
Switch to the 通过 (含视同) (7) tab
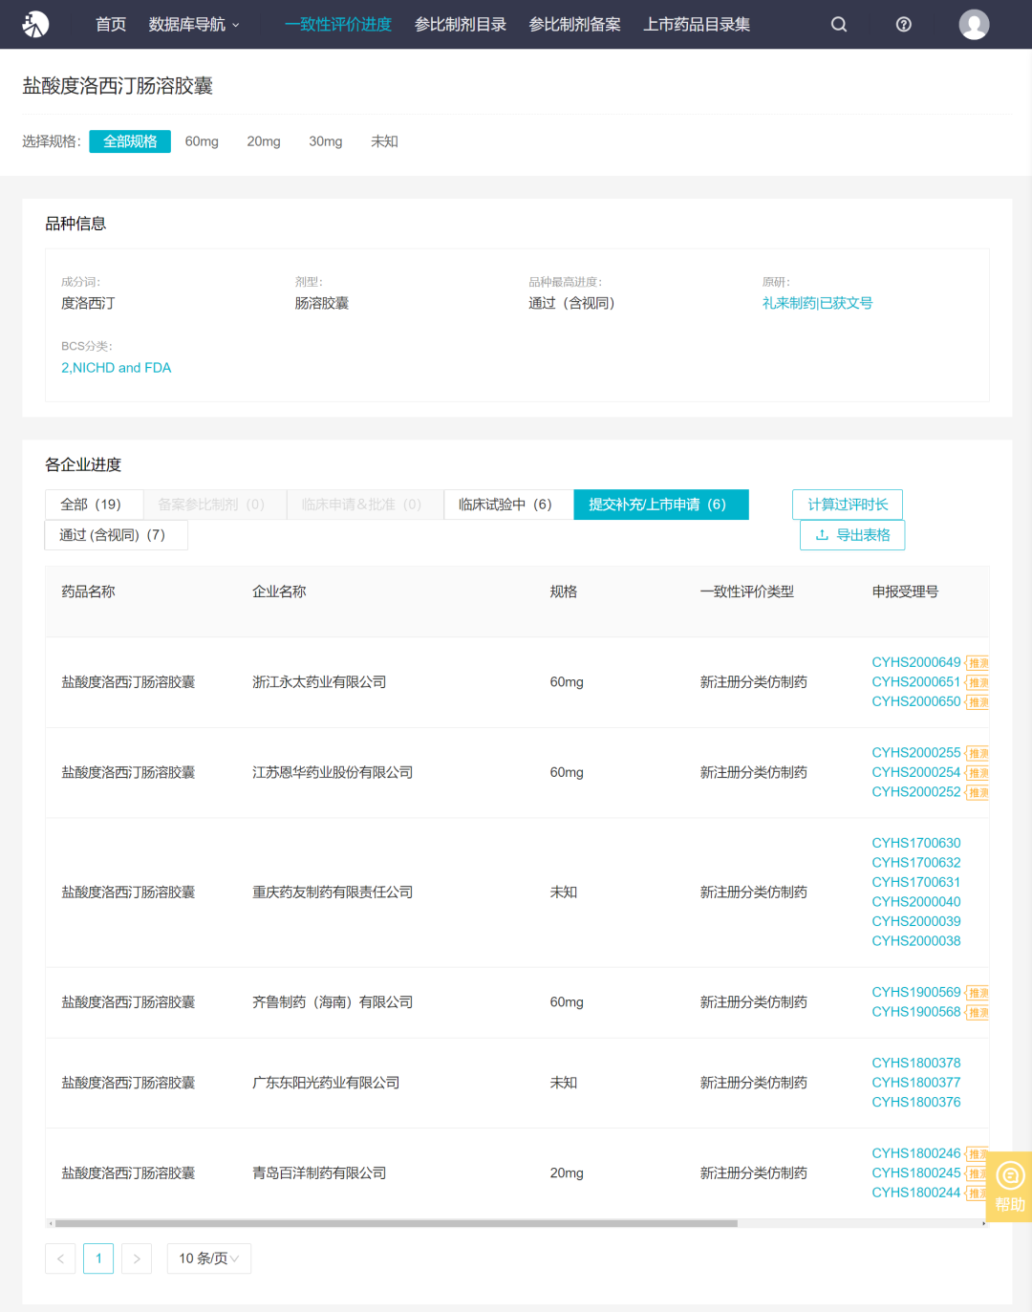point(116,535)
